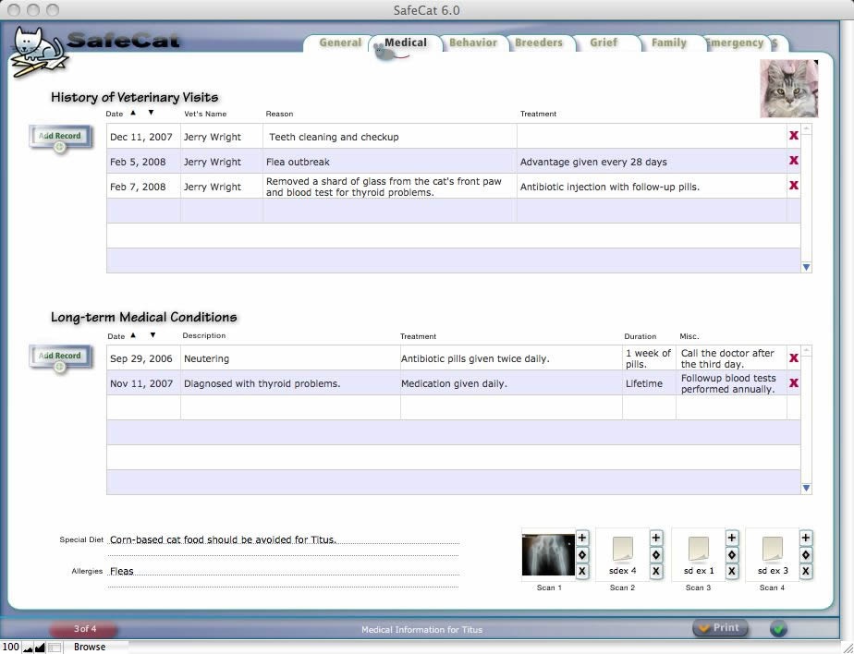Click the Medication given daily treatment cell
The image size is (854, 654).
pos(511,383)
